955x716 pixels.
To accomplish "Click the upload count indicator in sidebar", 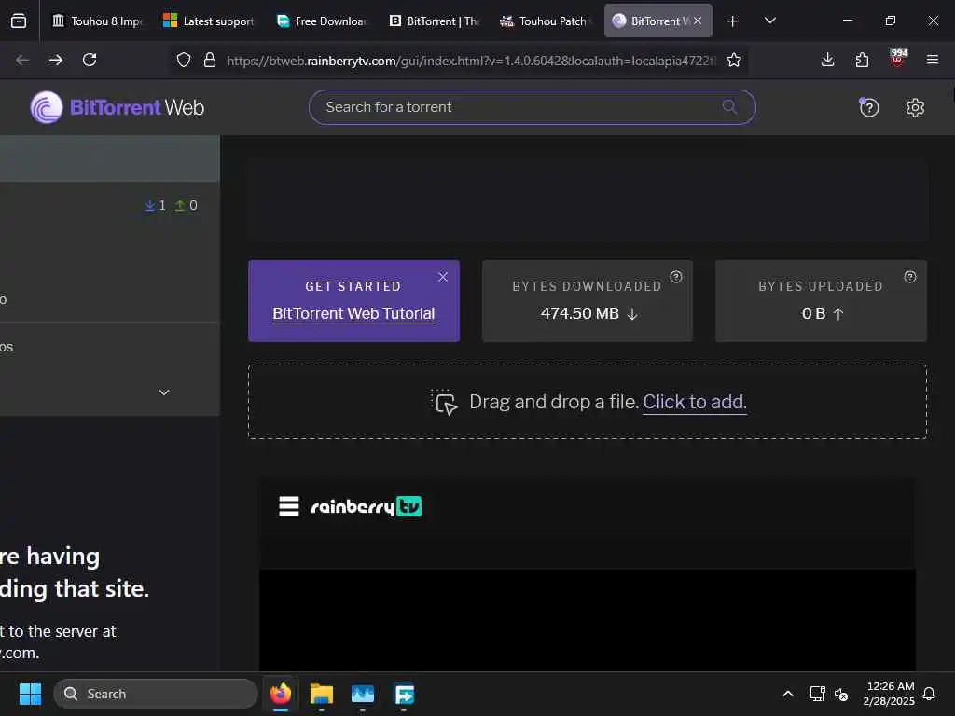I will pyautogui.click(x=187, y=206).
